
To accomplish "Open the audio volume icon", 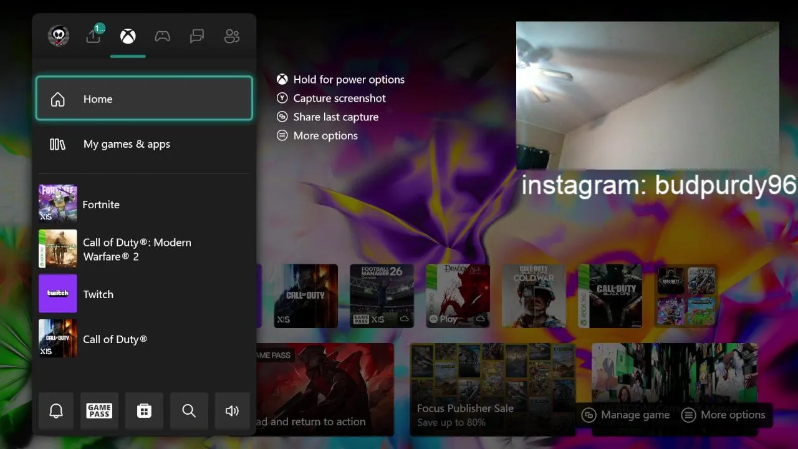I will coord(233,410).
